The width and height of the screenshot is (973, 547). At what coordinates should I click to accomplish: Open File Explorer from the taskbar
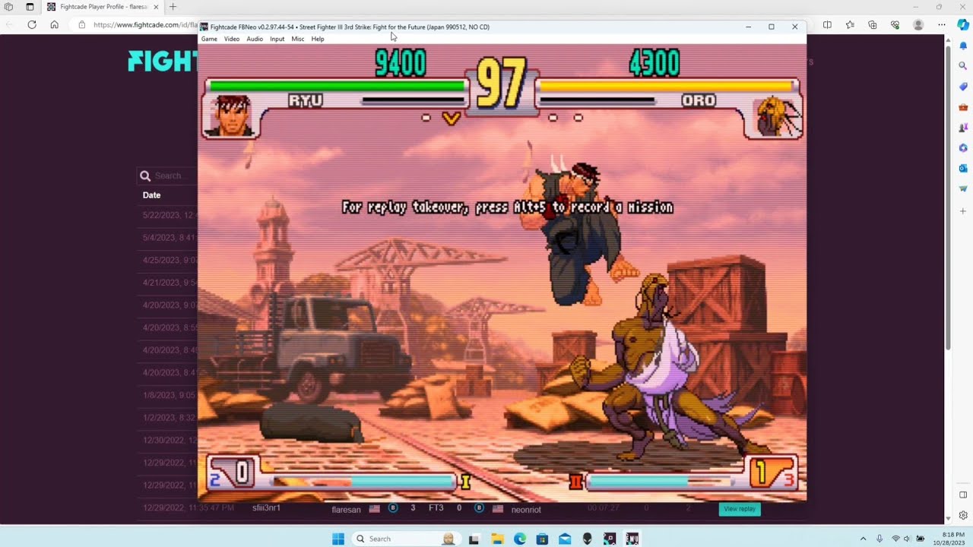coord(497,539)
